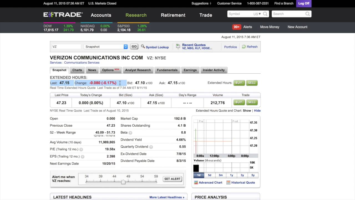This screenshot has height=200, width=355.
Task: Click the SET ALERT button
Action: pyautogui.click(x=172, y=179)
